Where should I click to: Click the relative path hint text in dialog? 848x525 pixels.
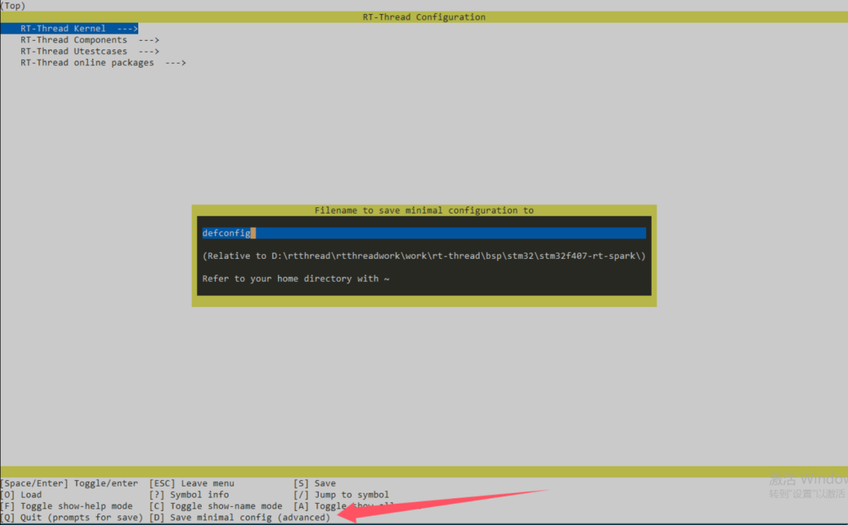click(x=424, y=256)
